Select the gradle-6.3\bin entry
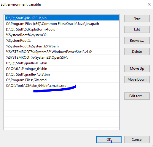Screen dimensions: 153x147 pyautogui.click(x=62, y=63)
